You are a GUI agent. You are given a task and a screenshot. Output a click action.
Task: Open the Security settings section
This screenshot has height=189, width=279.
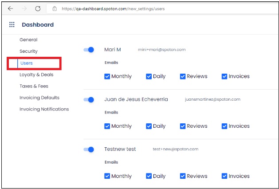point(28,51)
